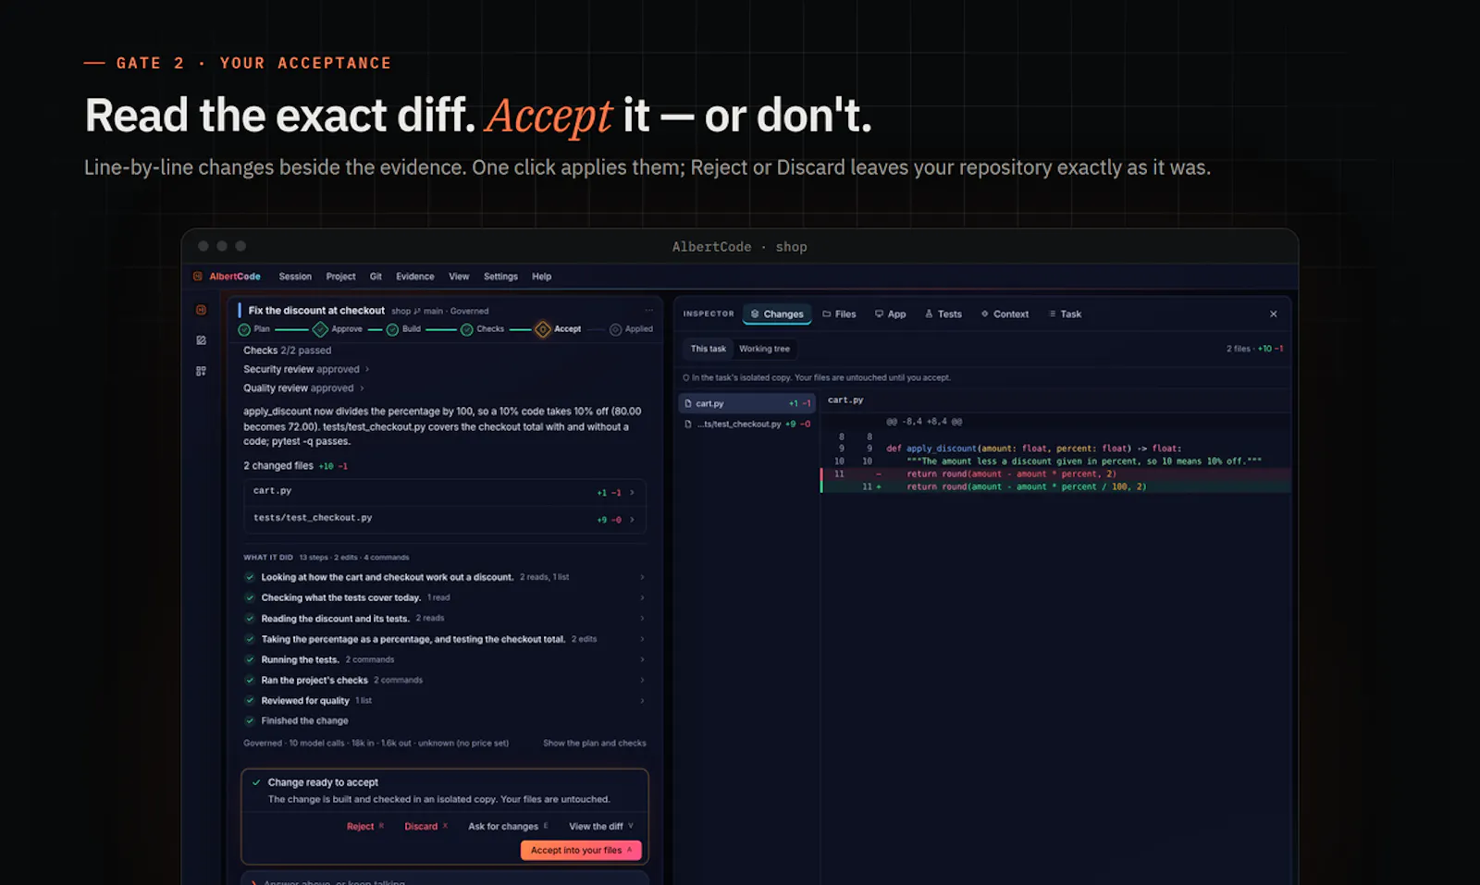Click the Fix the discount at checkout title
The width and height of the screenshot is (1480, 885).
(x=316, y=311)
